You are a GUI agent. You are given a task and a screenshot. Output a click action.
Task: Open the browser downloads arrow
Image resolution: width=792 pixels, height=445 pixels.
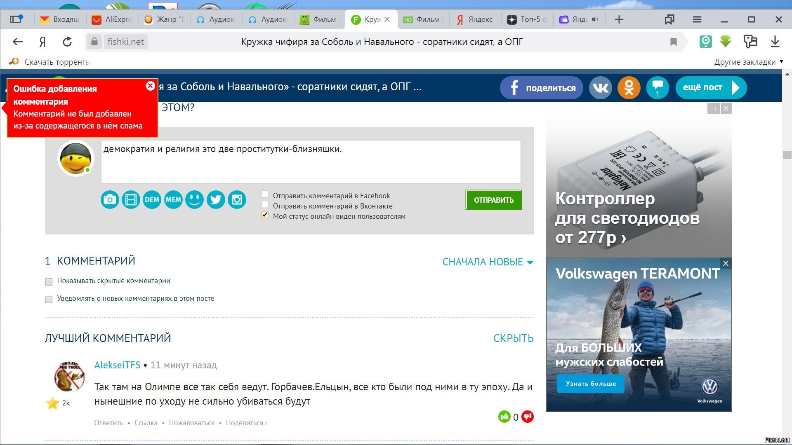pyautogui.click(x=775, y=42)
